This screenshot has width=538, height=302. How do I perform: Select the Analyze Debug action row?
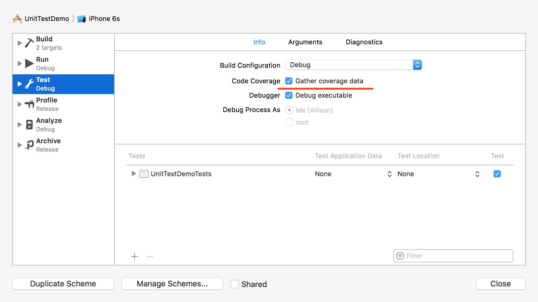(x=63, y=125)
